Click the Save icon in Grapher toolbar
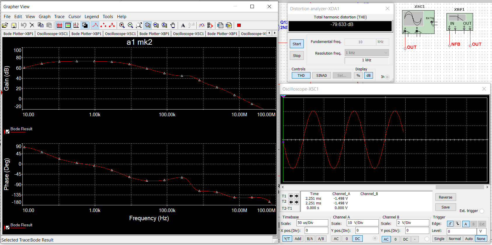 tap(14, 25)
